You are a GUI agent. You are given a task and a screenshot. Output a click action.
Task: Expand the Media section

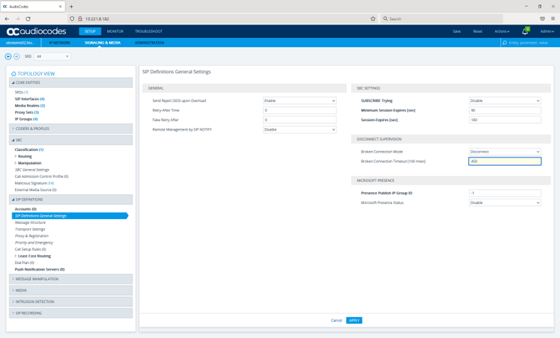(71, 290)
